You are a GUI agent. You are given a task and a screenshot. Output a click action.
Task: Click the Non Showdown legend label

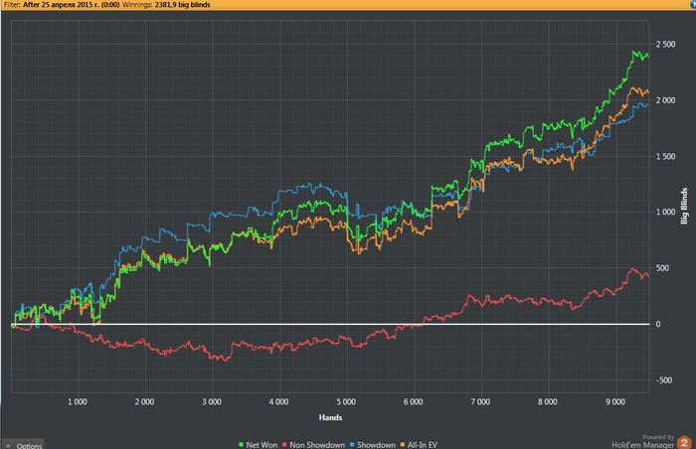pos(317,445)
